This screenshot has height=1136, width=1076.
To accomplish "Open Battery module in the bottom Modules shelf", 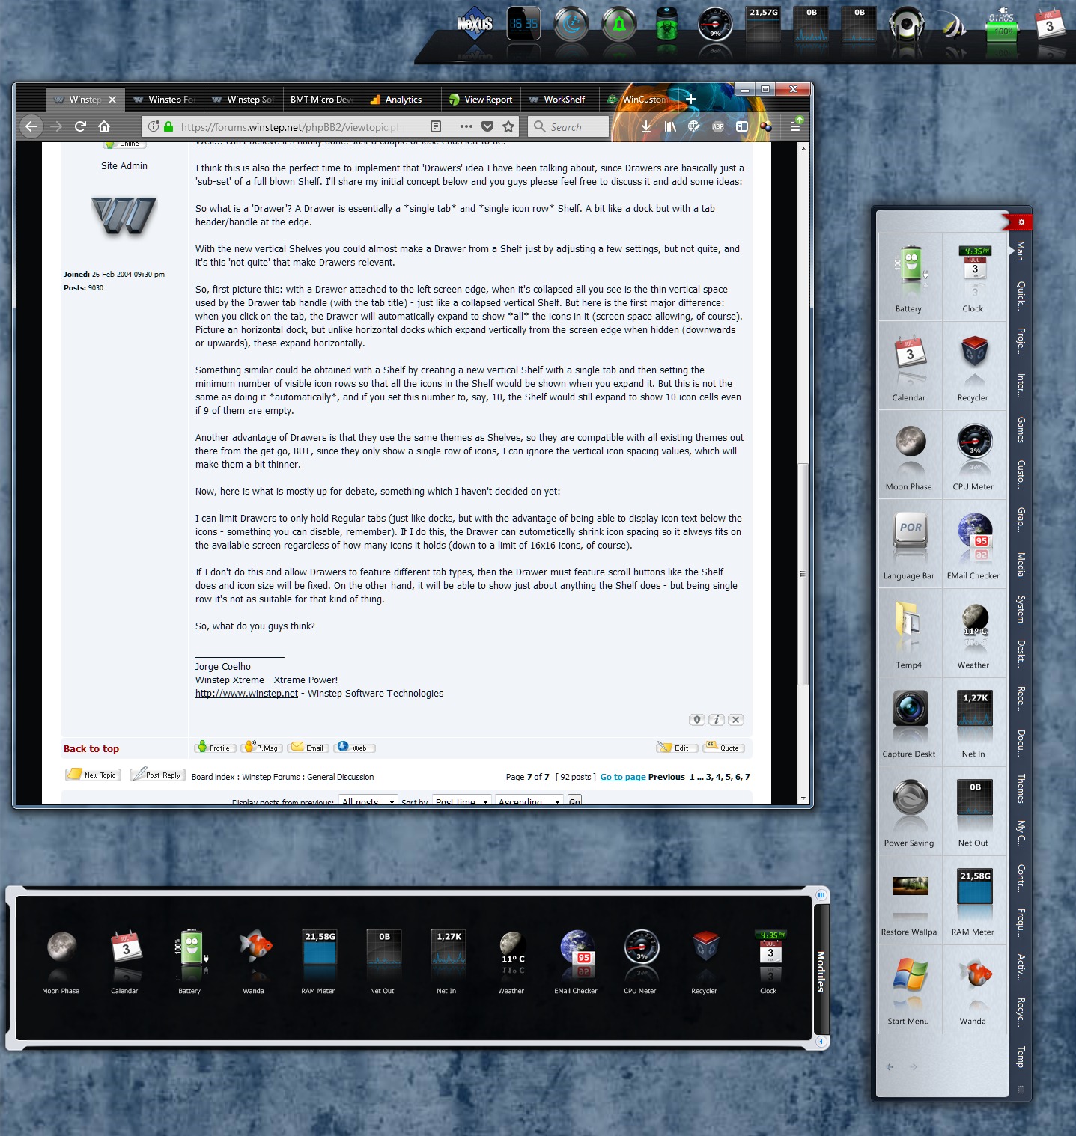I will click(191, 948).
